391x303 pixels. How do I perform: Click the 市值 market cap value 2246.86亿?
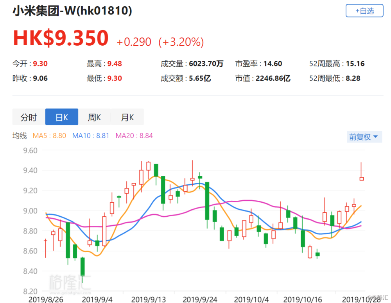(x=273, y=78)
